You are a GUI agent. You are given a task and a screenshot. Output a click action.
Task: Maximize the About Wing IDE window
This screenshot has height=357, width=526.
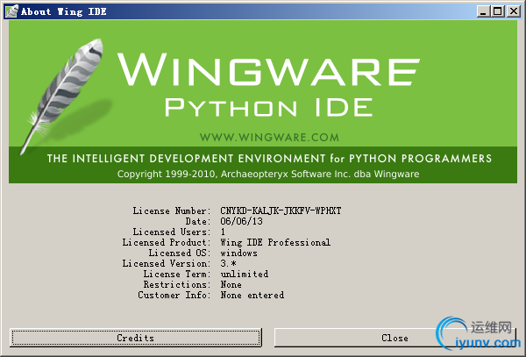(498, 11)
